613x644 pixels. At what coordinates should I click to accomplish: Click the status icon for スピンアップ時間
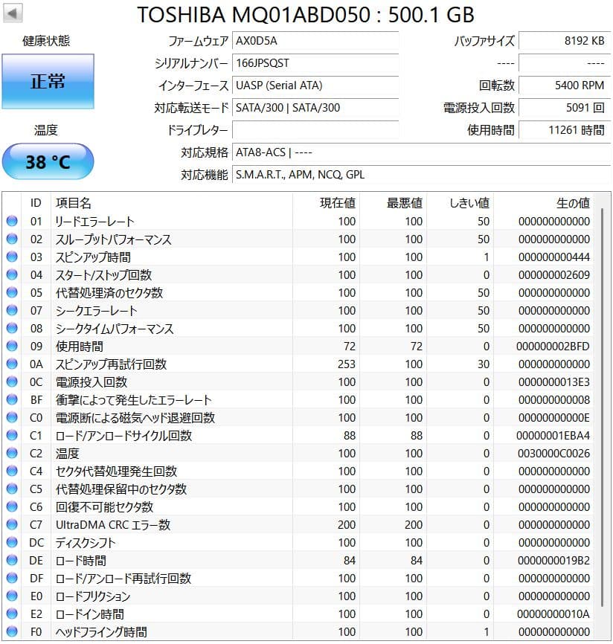point(13,257)
